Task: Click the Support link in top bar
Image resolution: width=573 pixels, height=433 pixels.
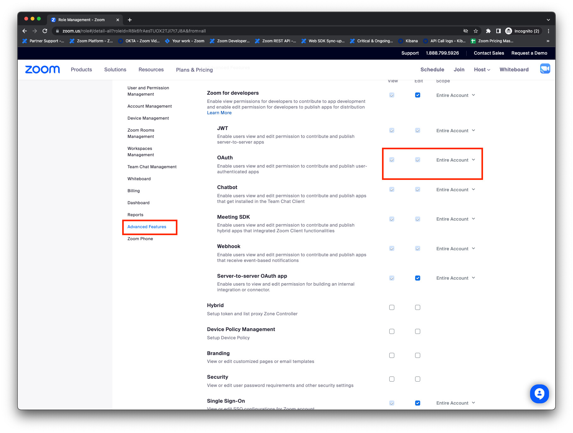Action: [410, 53]
